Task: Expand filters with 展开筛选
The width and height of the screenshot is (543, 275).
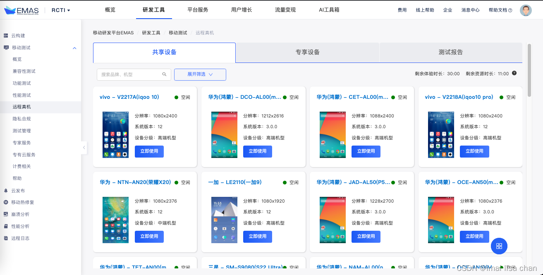Action: click(x=200, y=74)
